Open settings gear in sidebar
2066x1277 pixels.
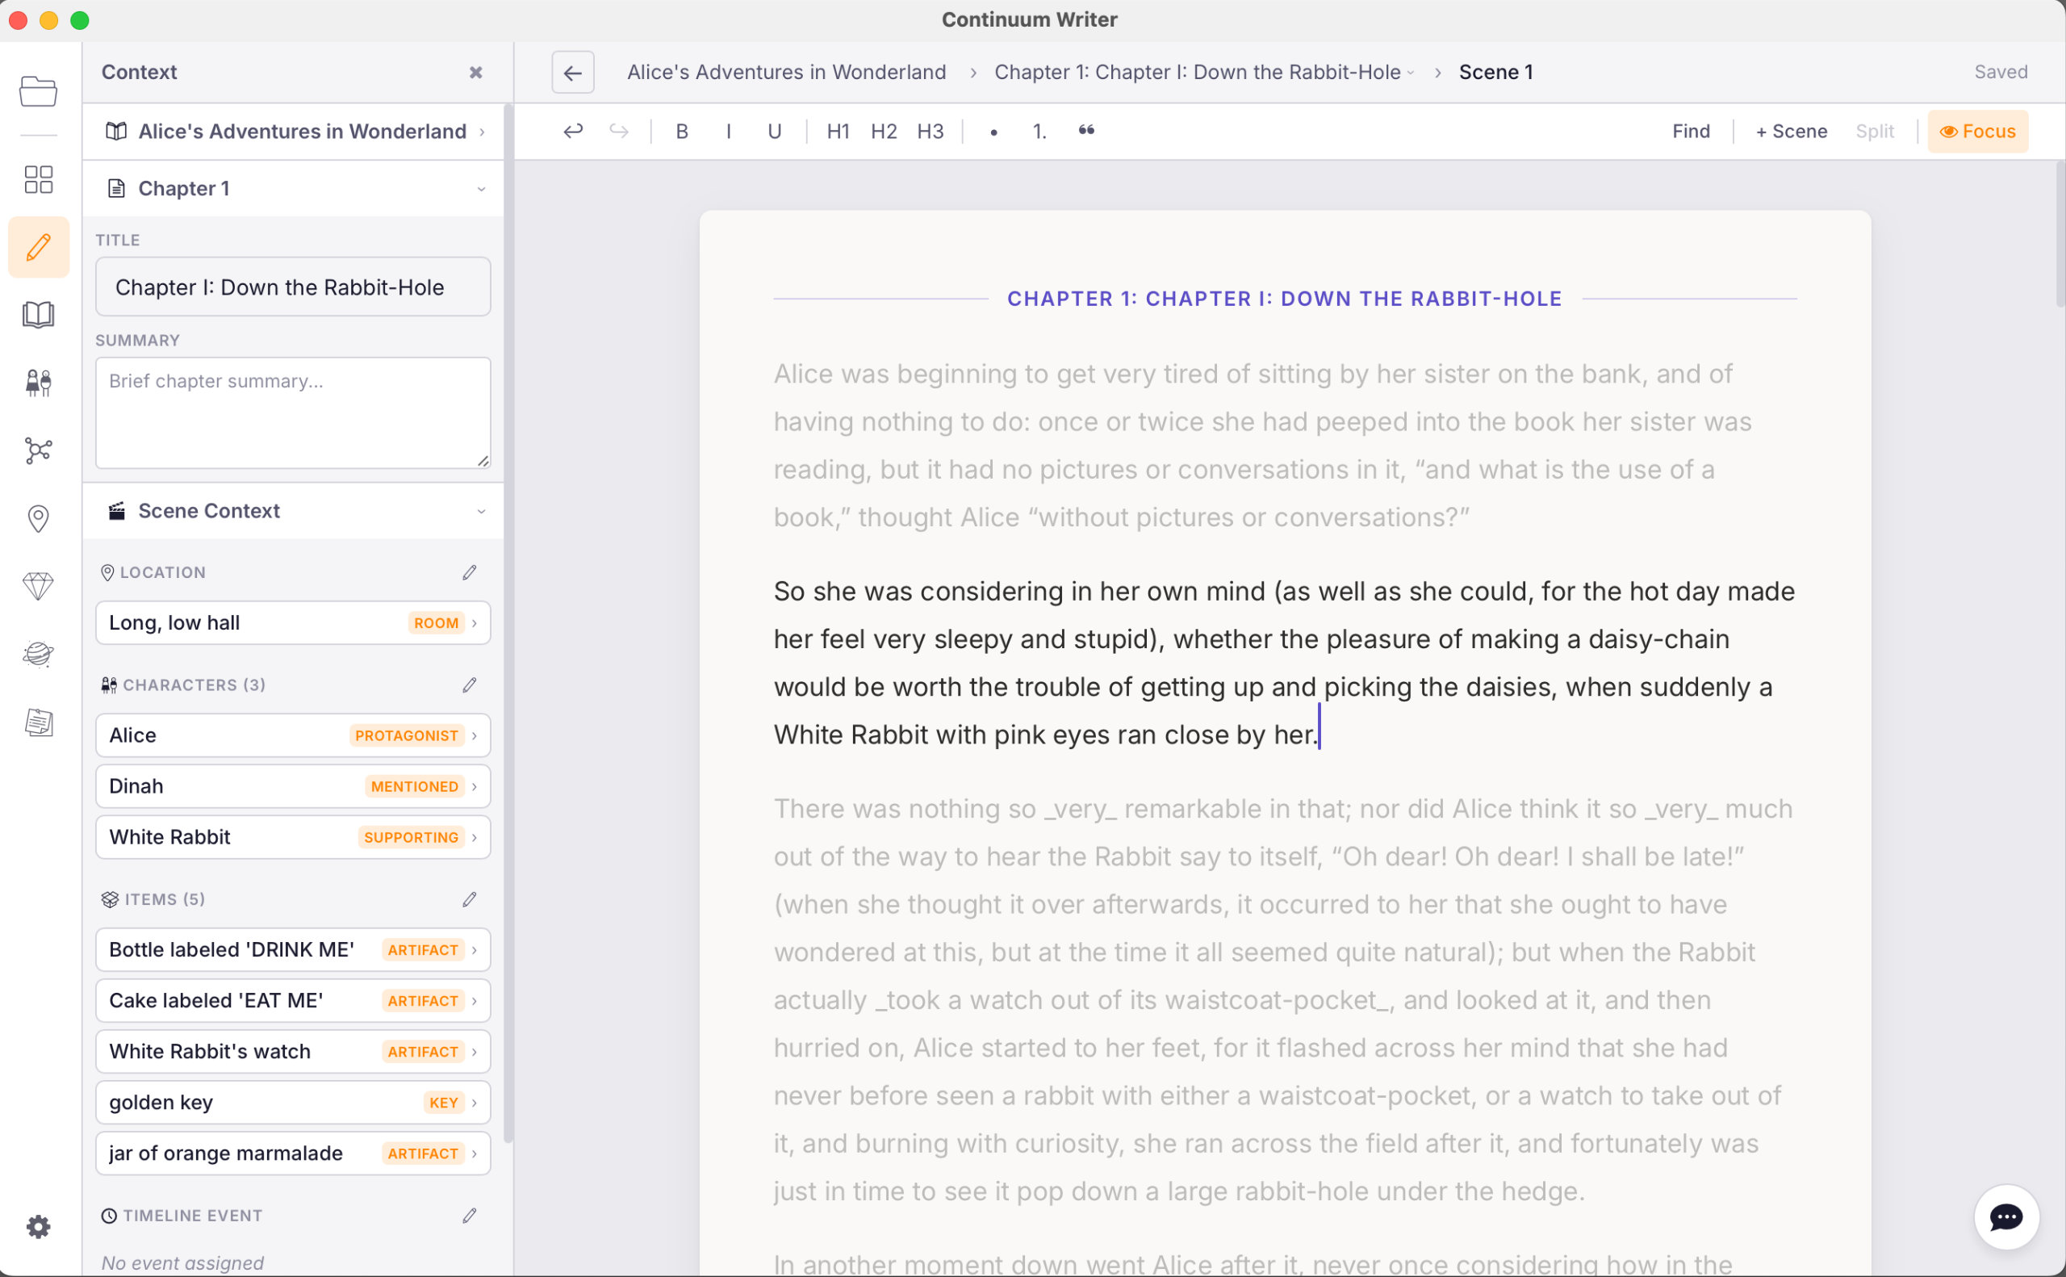pyautogui.click(x=38, y=1226)
